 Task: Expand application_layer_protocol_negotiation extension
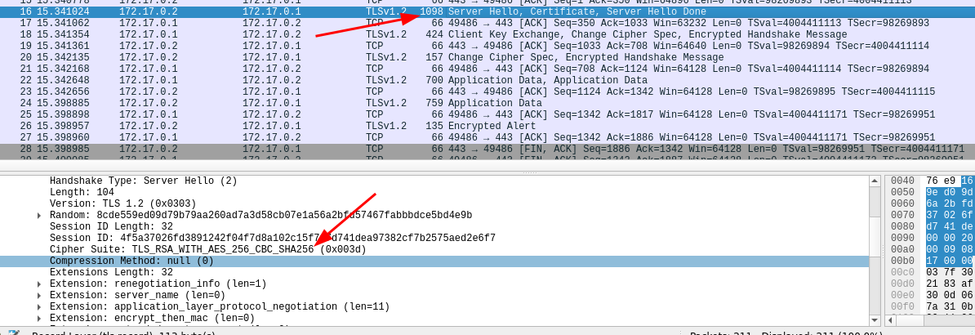[39, 306]
